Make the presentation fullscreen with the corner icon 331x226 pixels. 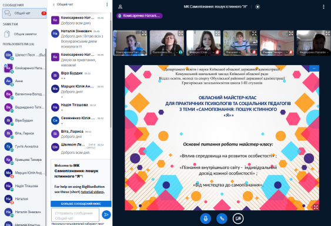316,207
